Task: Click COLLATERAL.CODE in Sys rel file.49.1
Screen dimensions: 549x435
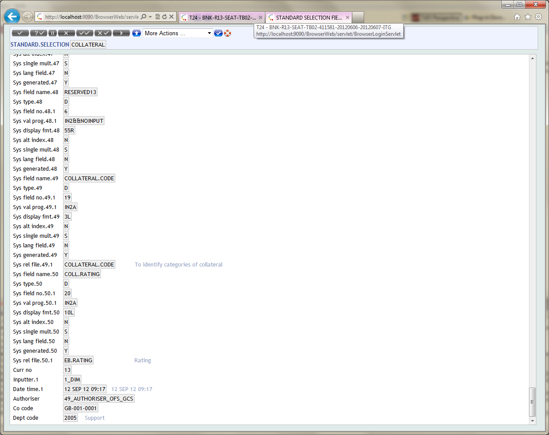Action: click(x=89, y=264)
